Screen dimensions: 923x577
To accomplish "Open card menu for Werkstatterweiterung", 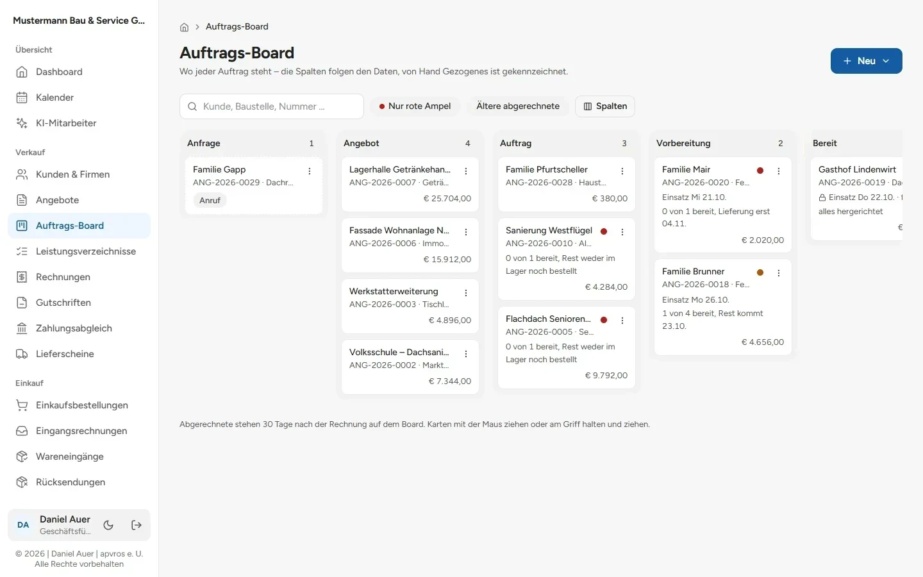I will pyautogui.click(x=466, y=293).
